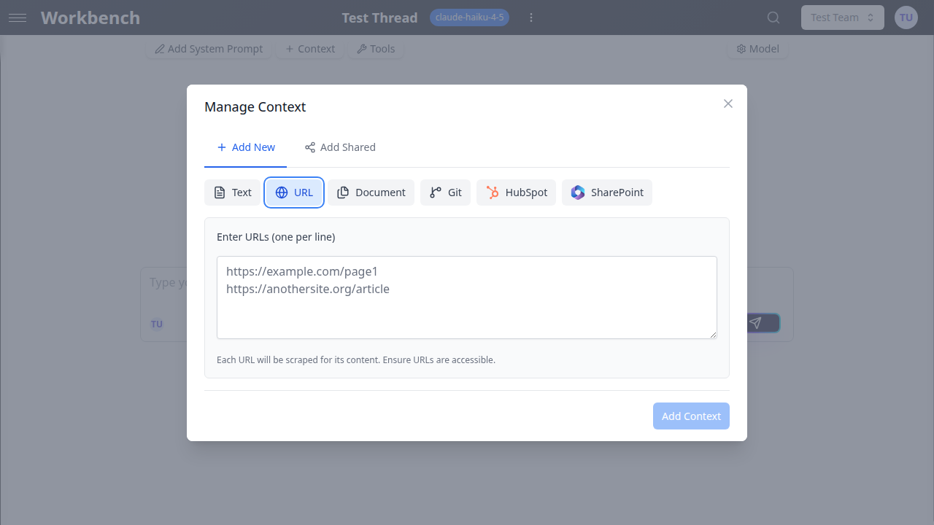Choose the Git context source
Viewport: 934px width, 525px height.
pyautogui.click(x=445, y=192)
